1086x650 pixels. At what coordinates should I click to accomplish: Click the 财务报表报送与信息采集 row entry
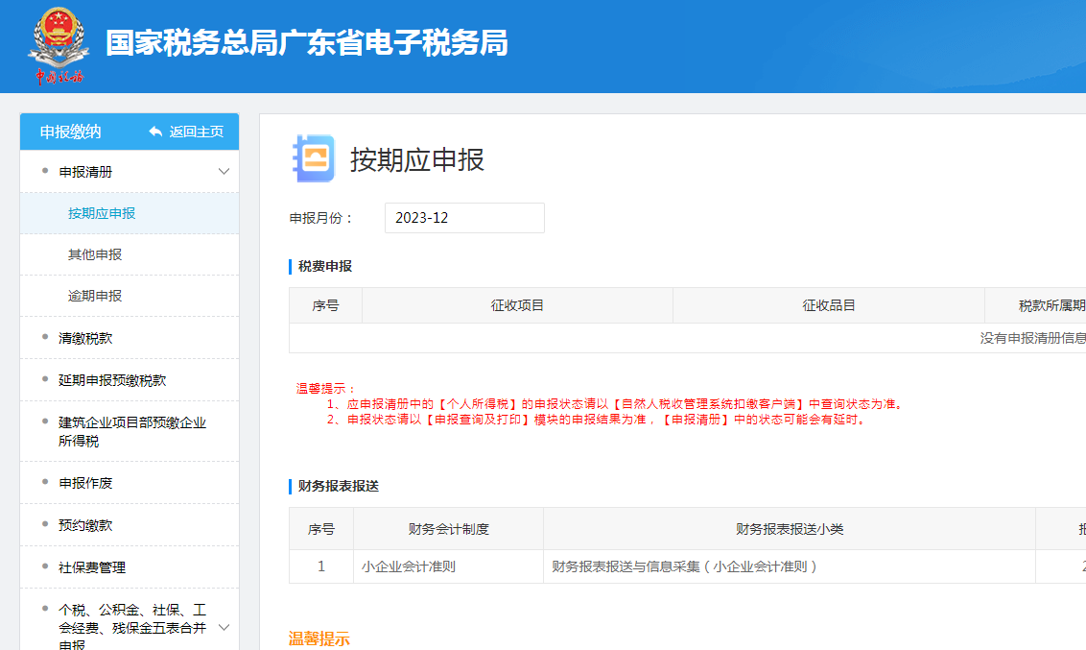pos(684,566)
